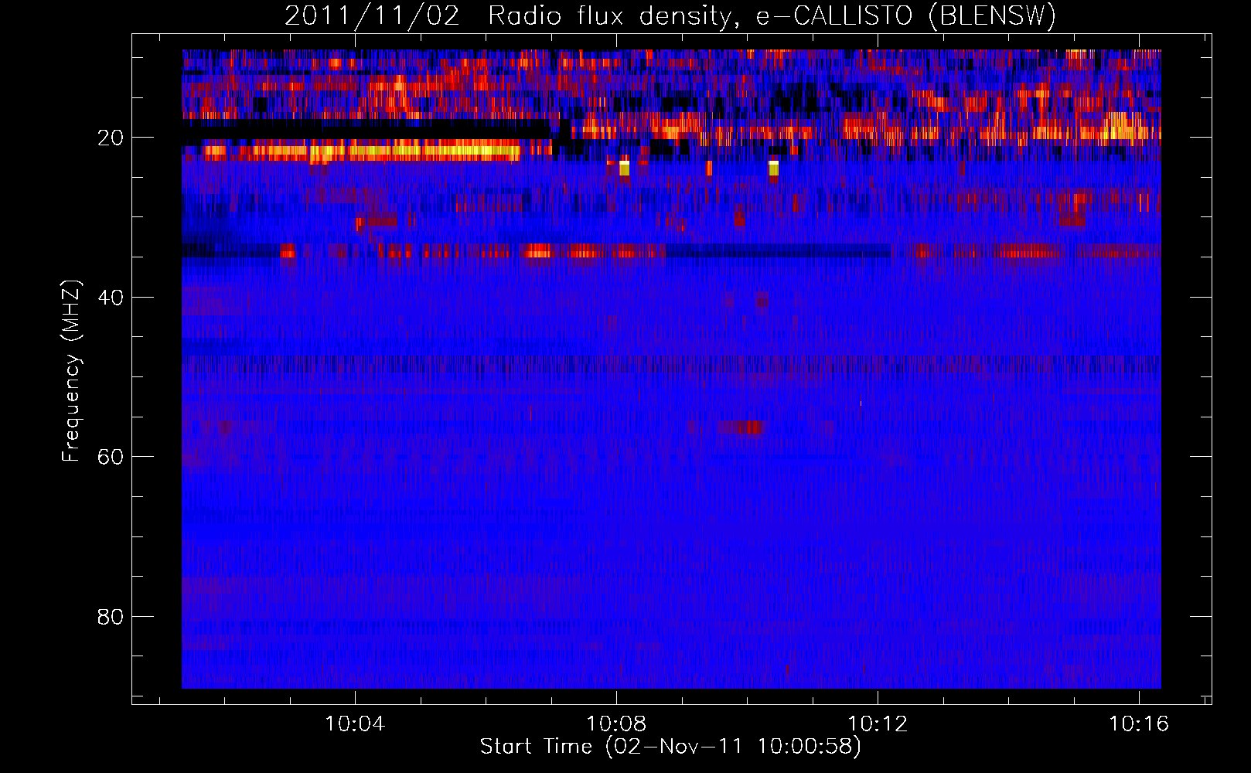Viewport: 1251px width, 773px height.
Task: Click the '60' frequency tick label
Action: tap(111, 457)
